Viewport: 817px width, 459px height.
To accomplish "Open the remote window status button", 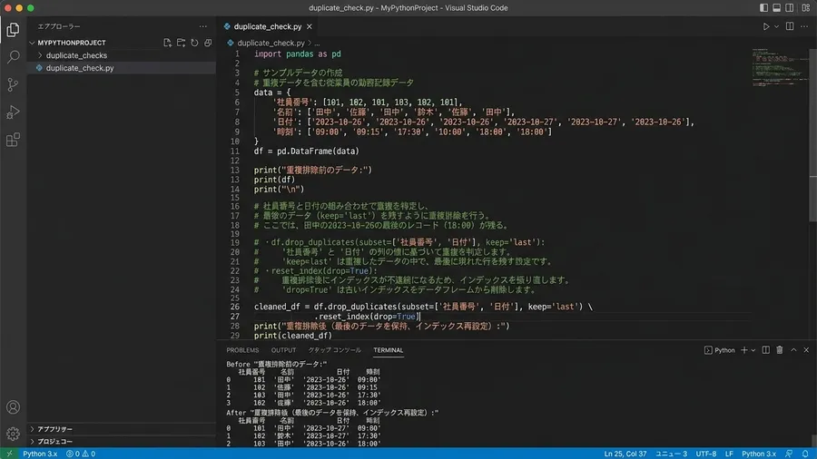I will [x=9, y=454].
